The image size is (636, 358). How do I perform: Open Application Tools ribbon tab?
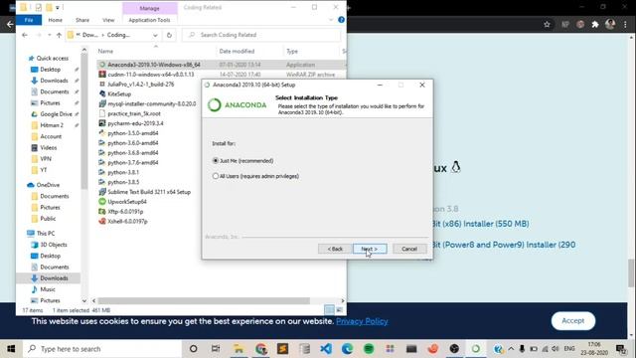click(149, 20)
